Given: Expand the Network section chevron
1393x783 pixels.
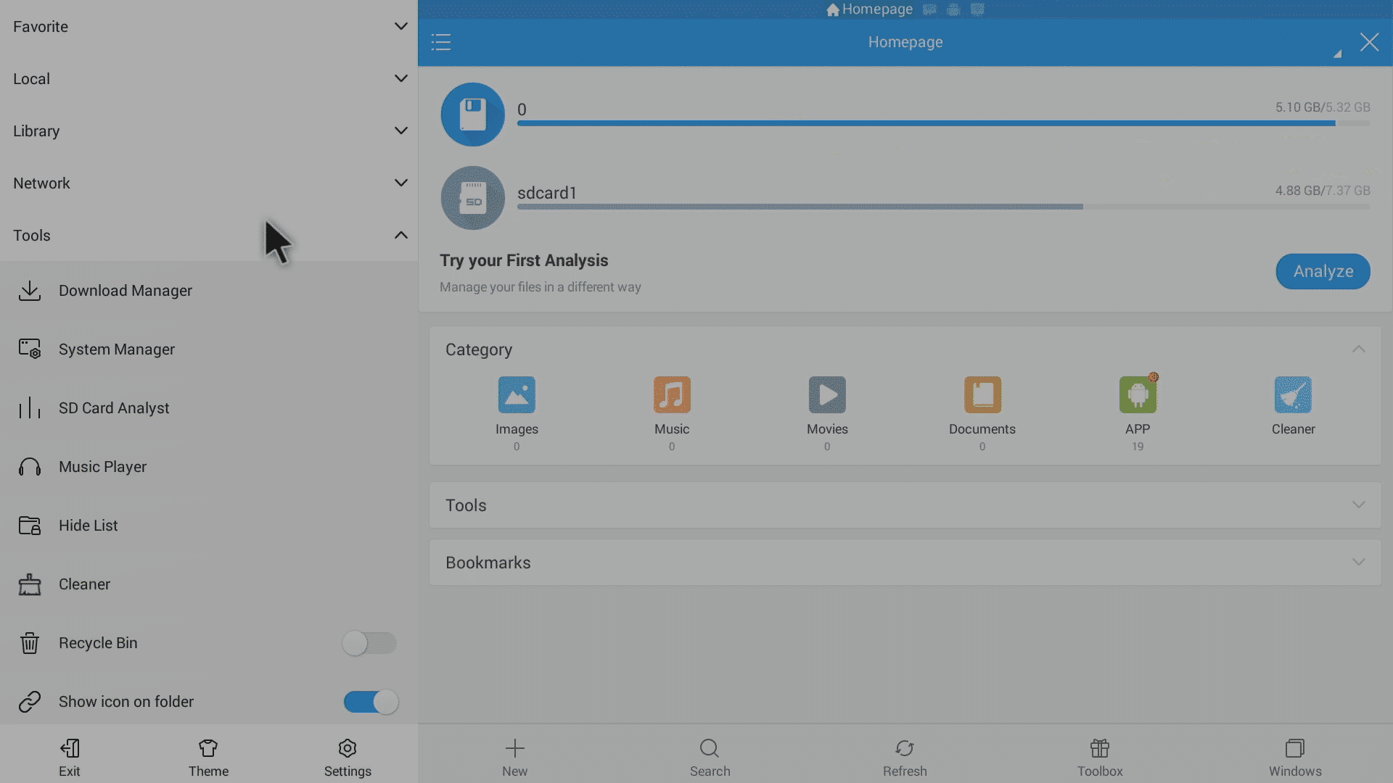Looking at the screenshot, I should 400,183.
